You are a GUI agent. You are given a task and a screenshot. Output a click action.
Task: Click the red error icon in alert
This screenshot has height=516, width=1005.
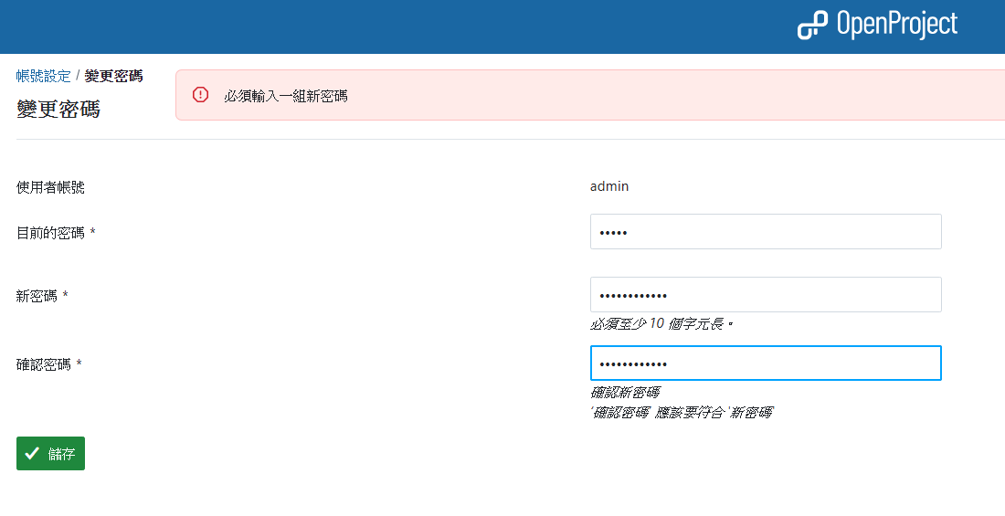pyautogui.click(x=201, y=95)
